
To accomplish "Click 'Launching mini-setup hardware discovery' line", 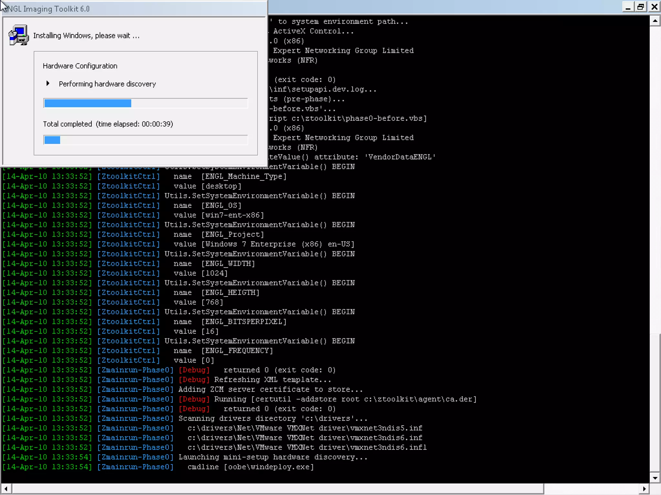I will click(273, 457).
